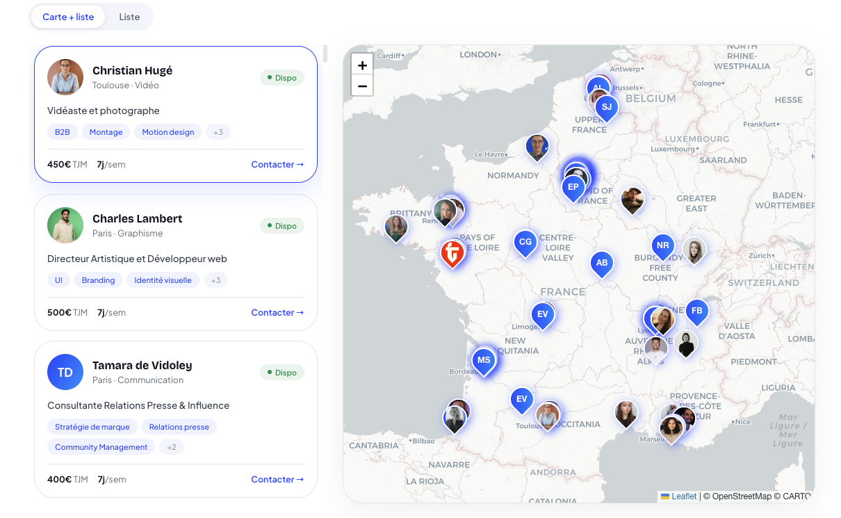Select the SJ map marker near Belgium
The width and height of the screenshot is (841, 518).
pos(607,108)
